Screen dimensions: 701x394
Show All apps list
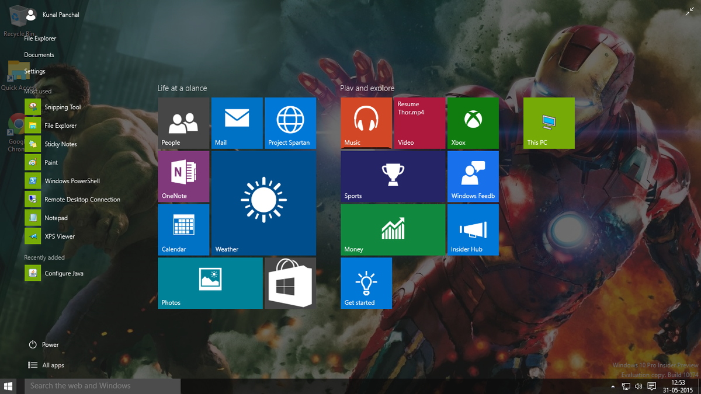(x=46, y=365)
